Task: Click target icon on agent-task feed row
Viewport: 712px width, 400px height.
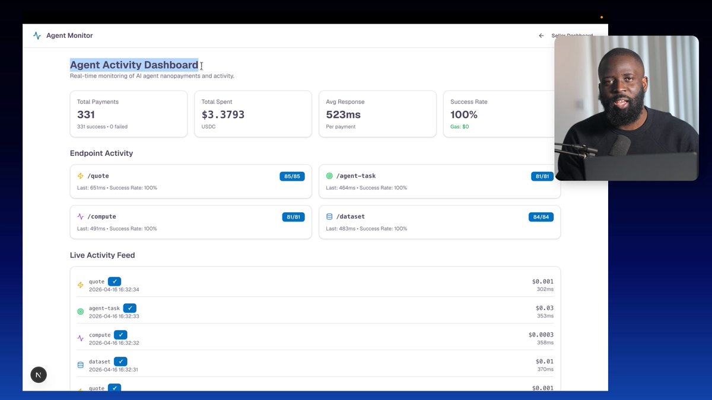Action: pos(81,312)
